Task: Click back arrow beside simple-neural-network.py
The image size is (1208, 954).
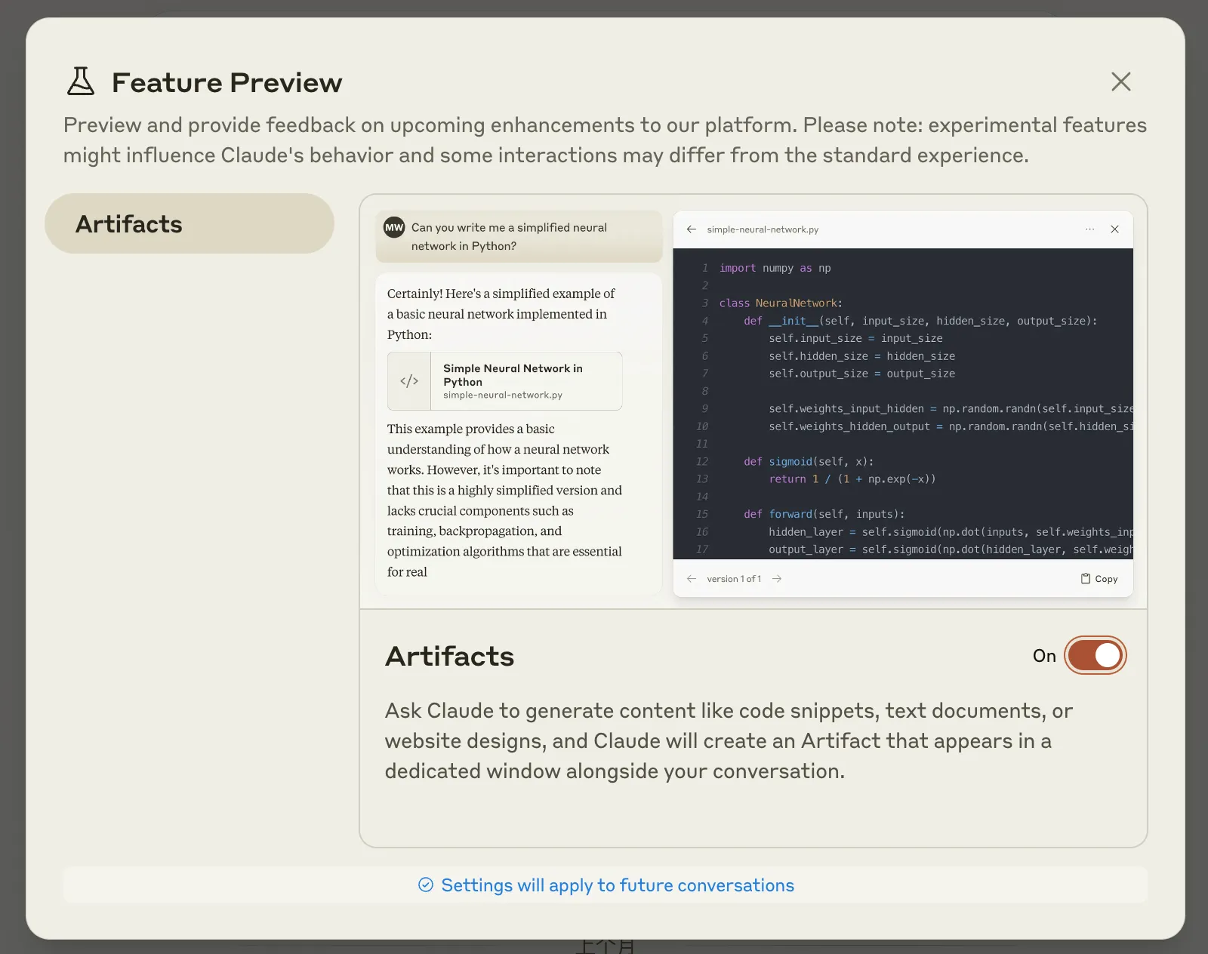Action: [x=691, y=229]
